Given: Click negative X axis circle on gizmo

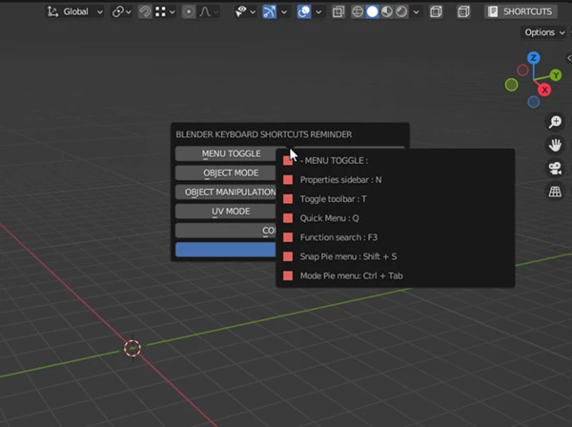Looking at the screenshot, I should coord(522,70).
